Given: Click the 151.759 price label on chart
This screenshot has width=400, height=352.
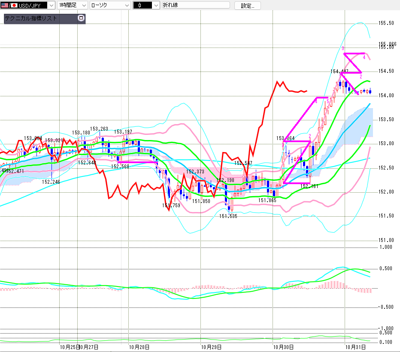Looking at the screenshot, I should click(x=170, y=206).
